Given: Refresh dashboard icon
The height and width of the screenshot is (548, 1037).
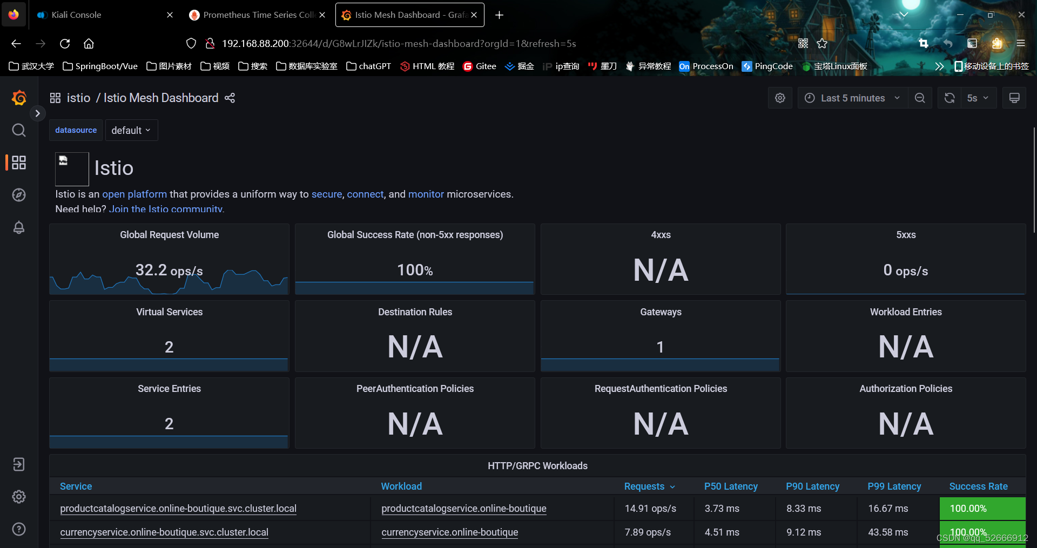Looking at the screenshot, I should coord(950,98).
